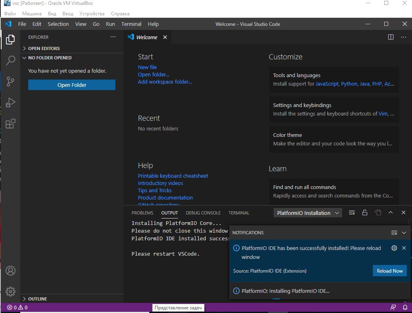Open the Extensions view icon
The height and width of the screenshot is (313, 412).
[10, 124]
